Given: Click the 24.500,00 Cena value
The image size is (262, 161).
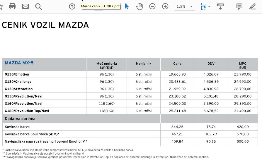Looking at the screenshot, I should click(177, 104).
